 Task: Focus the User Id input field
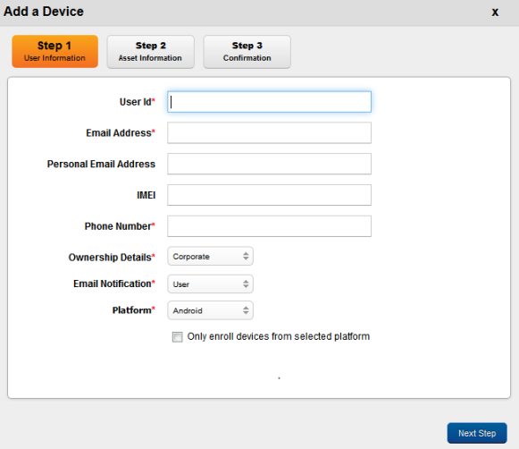click(269, 102)
